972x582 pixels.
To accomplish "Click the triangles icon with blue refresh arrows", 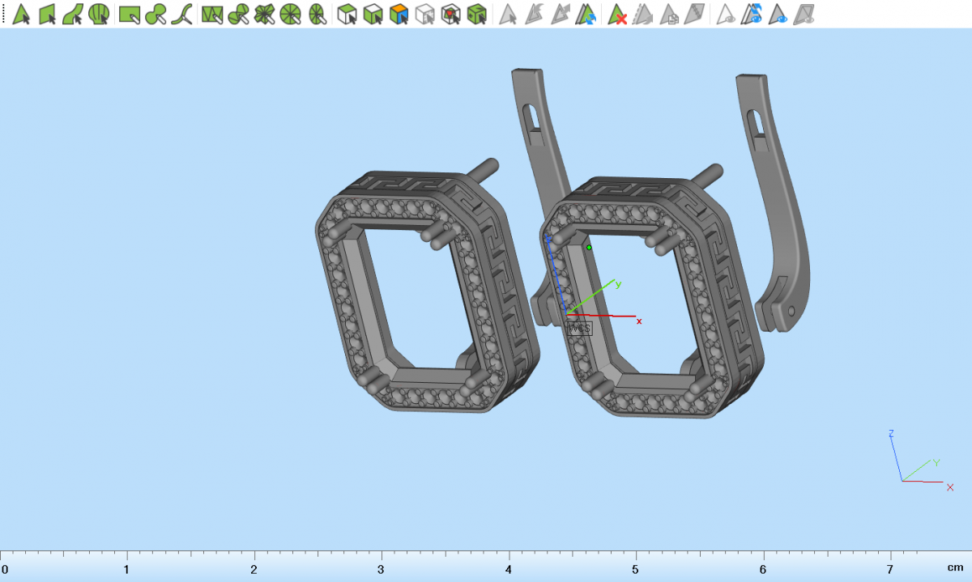I will [x=587, y=14].
